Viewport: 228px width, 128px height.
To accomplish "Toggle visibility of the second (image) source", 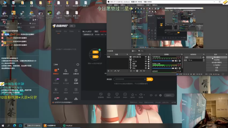I will tap(146, 59).
